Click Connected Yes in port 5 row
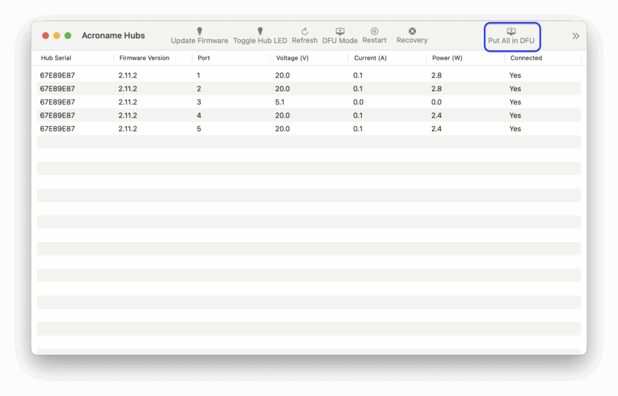 (515, 129)
